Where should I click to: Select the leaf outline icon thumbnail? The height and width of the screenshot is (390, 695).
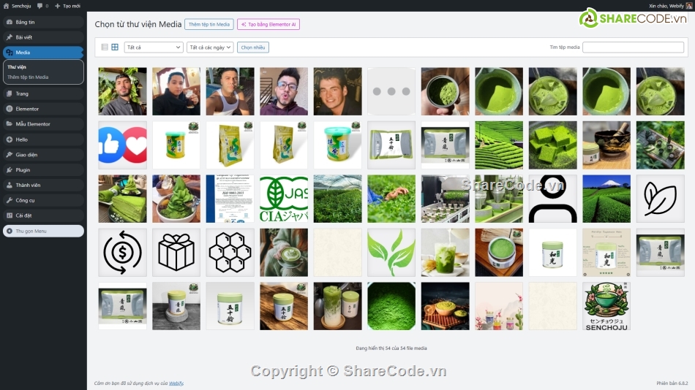pyautogui.click(x=661, y=199)
